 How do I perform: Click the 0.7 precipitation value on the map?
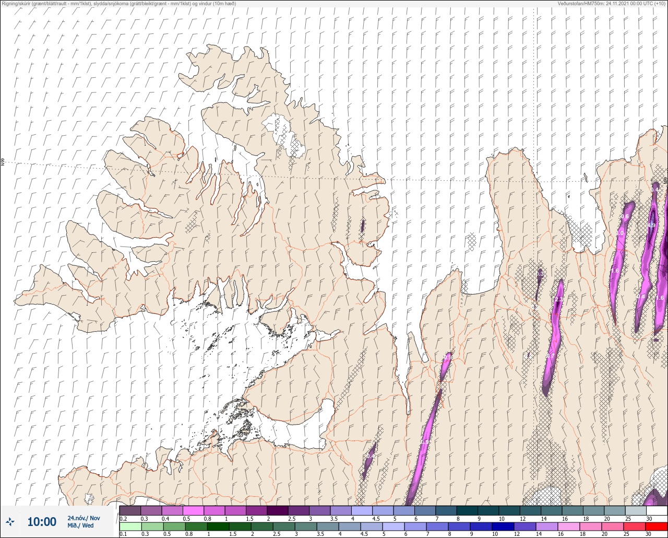551,356
